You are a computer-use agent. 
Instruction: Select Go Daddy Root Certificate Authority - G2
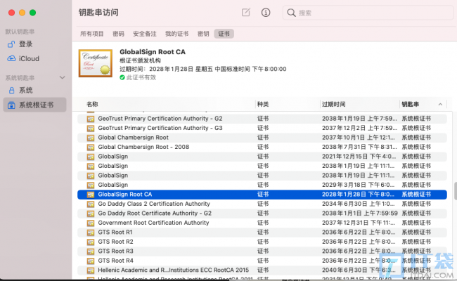tap(155, 213)
